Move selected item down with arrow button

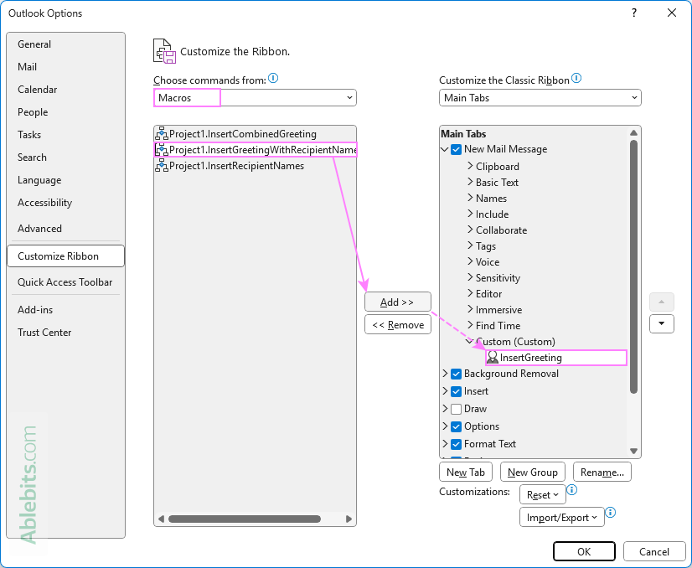tap(662, 323)
